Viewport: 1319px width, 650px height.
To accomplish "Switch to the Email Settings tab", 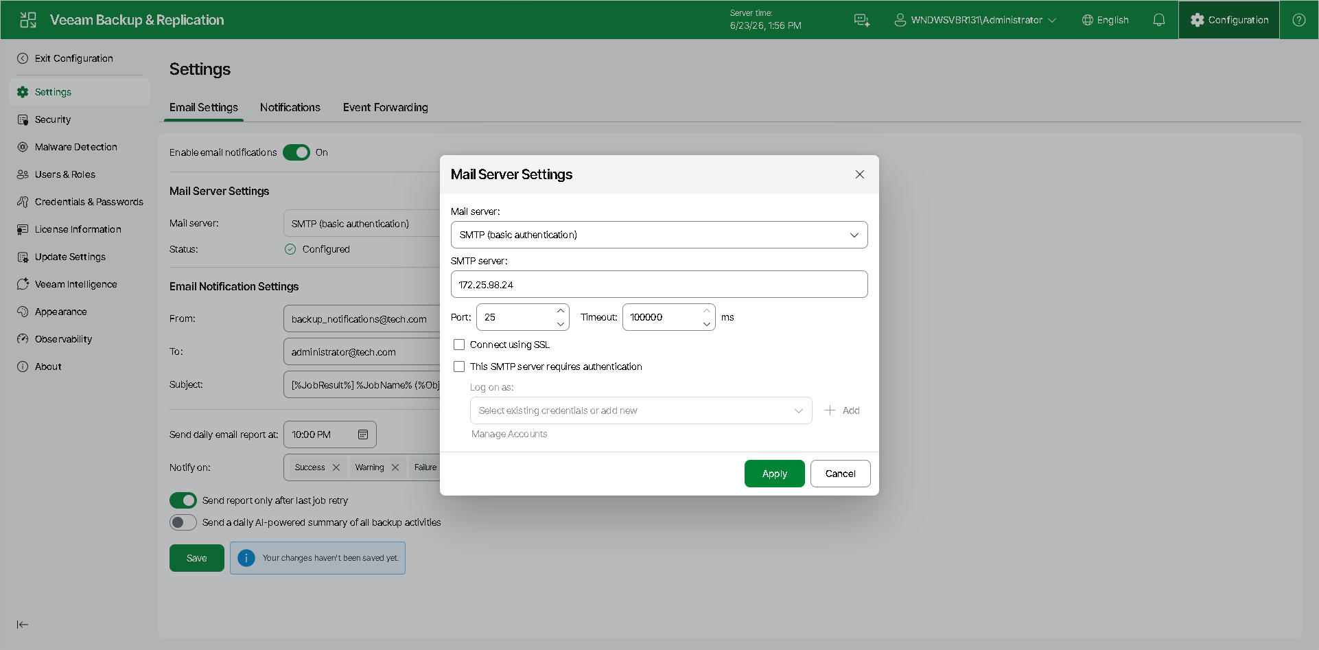I will click(x=204, y=107).
